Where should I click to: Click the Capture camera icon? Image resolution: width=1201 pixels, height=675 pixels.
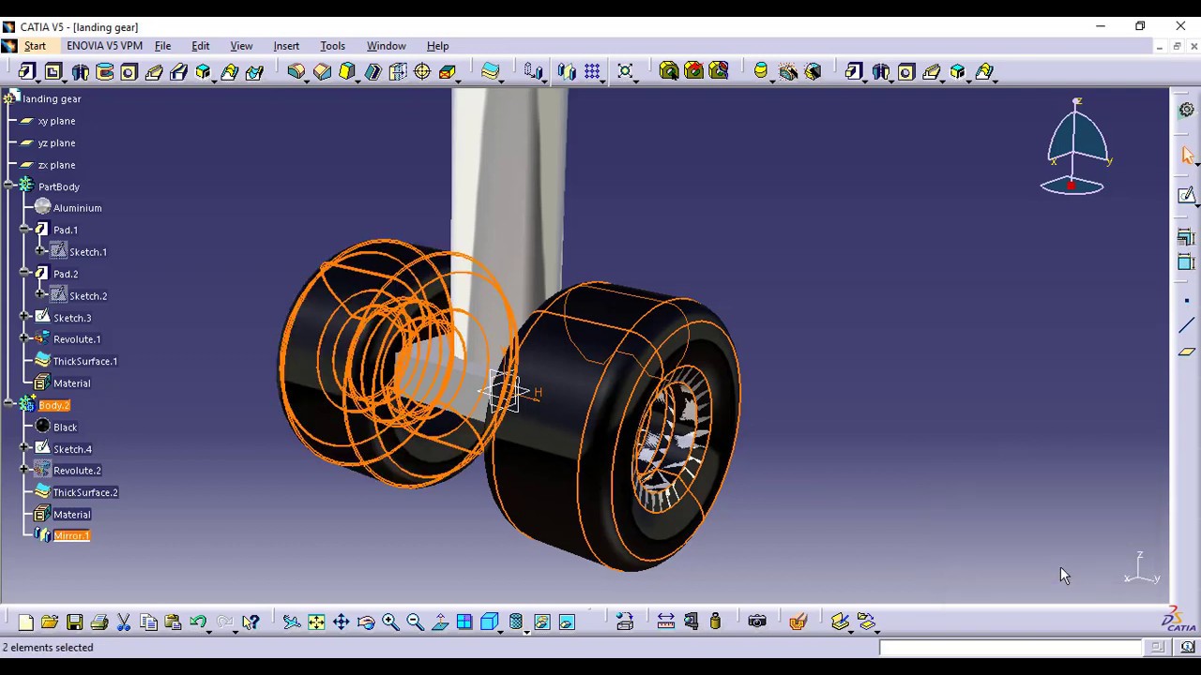(757, 622)
